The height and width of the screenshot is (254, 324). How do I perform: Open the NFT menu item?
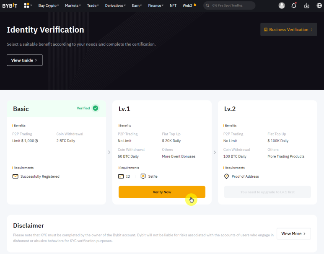pos(173,5)
